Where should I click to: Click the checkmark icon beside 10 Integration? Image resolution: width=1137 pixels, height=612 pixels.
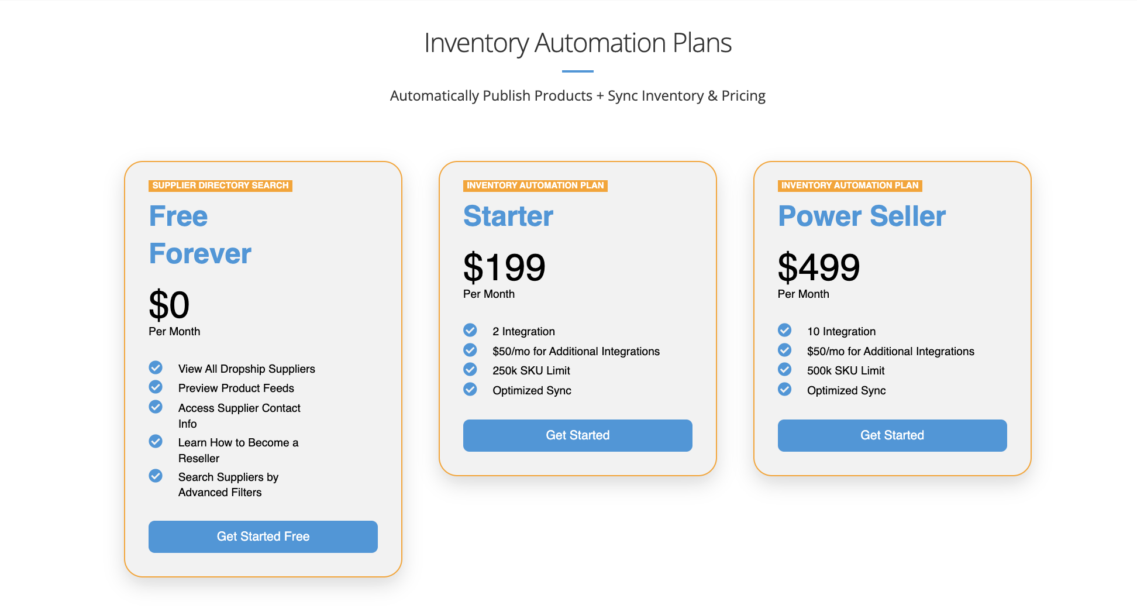785,330
